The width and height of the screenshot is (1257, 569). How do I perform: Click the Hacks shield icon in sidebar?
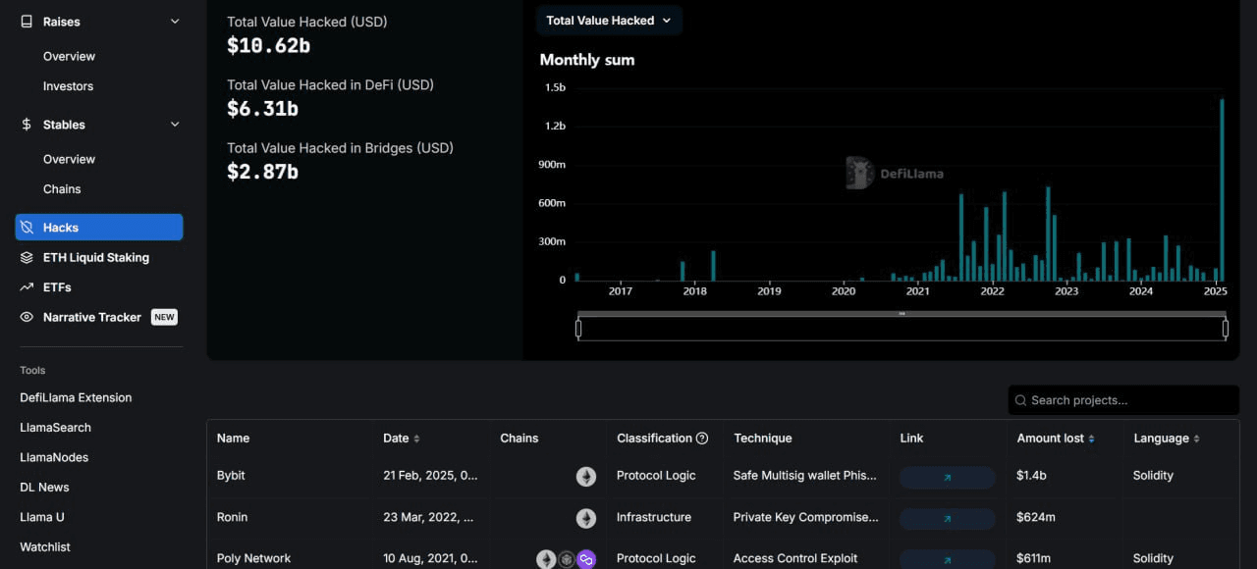(27, 228)
